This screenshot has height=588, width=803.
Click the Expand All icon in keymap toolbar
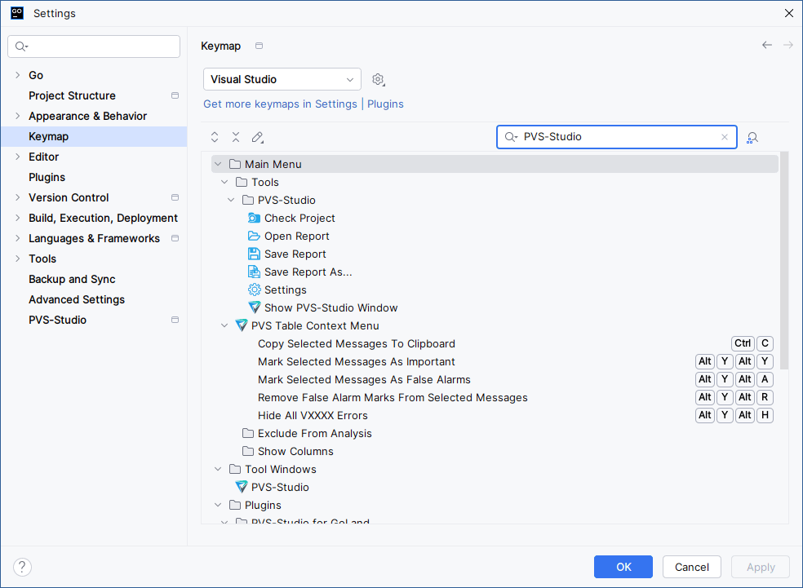coord(215,137)
